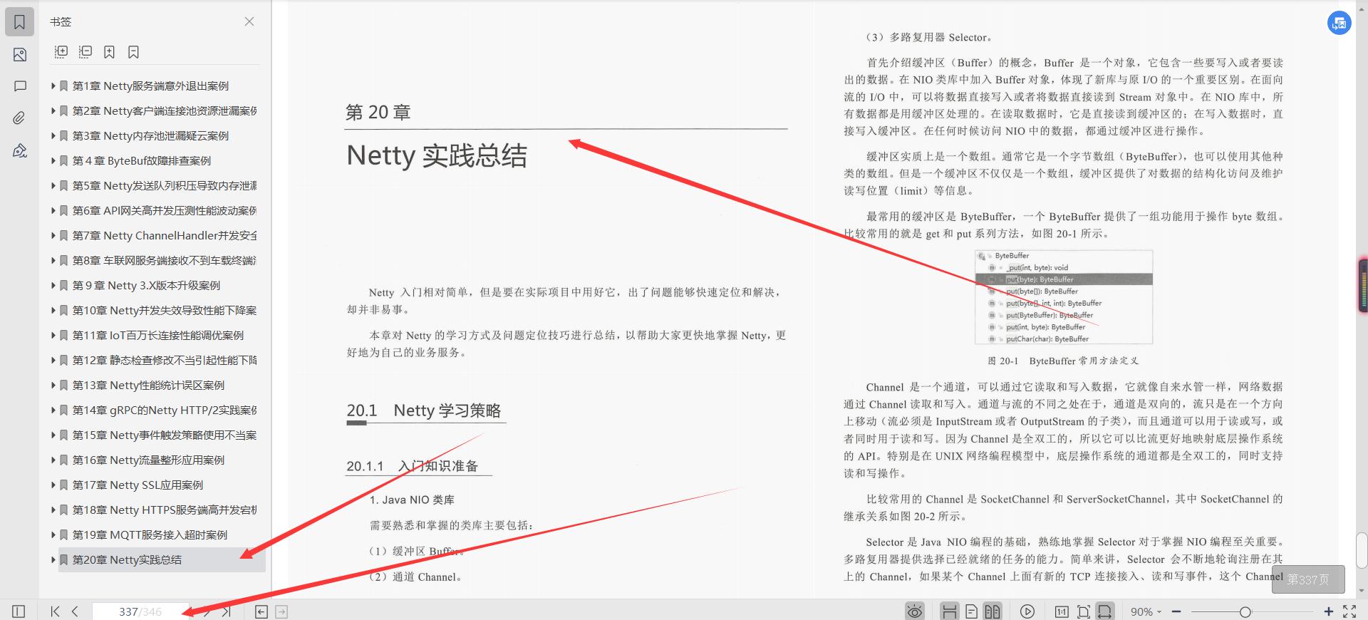
Task: Click the Netty 实践总结 chapter title
Action: tap(437, 155)
